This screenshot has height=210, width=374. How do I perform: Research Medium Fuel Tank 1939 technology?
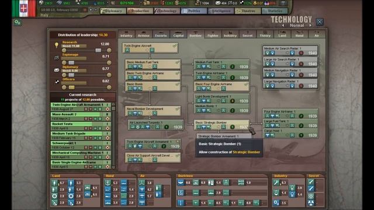[x=221, y=64]
